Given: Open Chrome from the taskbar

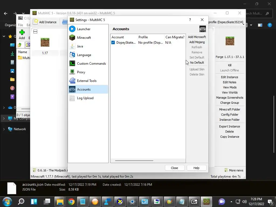Looking at the screenshot, I should point(71,202).
